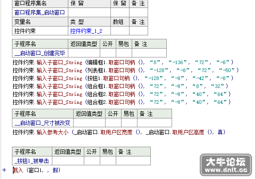Click the 取用户区宽度 call

click(x=116, y=132)
